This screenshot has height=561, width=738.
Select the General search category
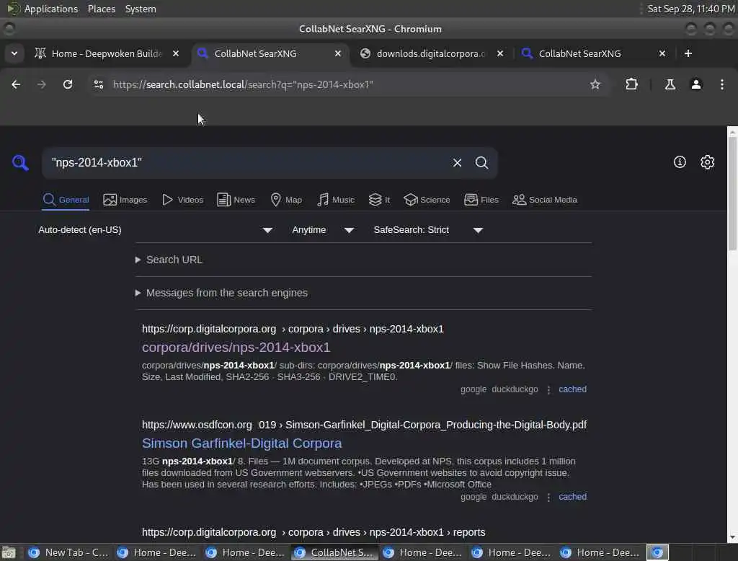(x=66, y=200)
